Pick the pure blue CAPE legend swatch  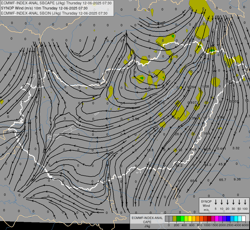[228, 219]
